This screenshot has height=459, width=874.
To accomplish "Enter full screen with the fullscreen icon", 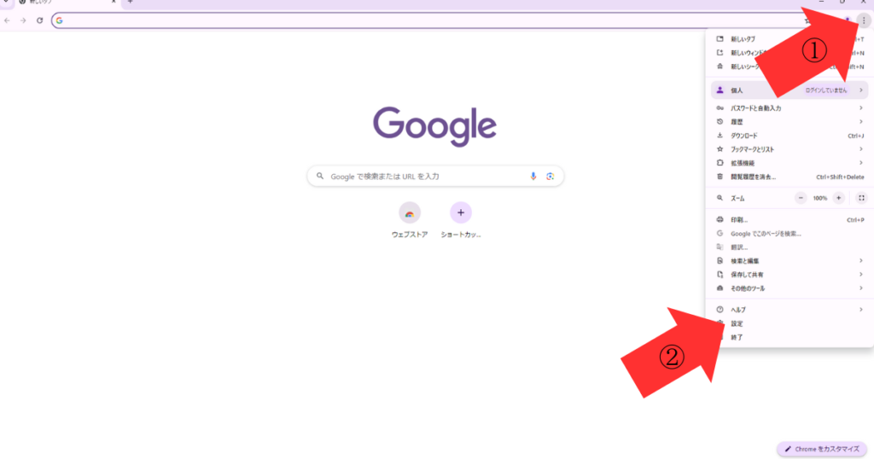I will point(861,198).
